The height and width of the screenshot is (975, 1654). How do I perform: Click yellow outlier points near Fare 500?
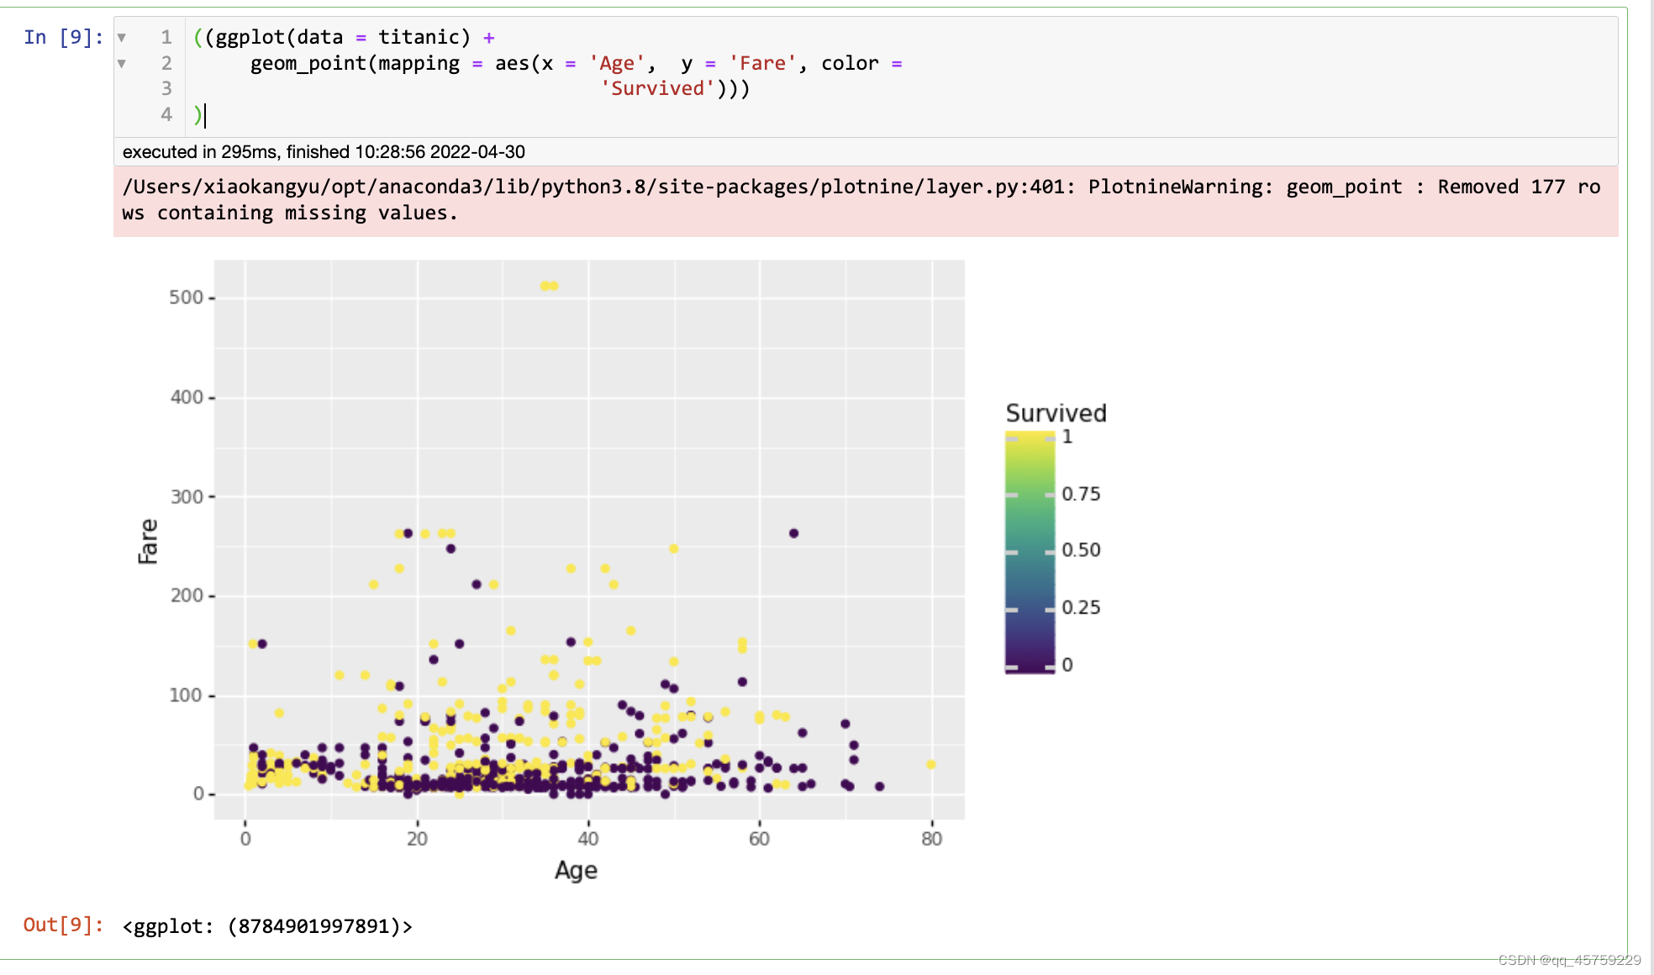(x=549, y=287)
